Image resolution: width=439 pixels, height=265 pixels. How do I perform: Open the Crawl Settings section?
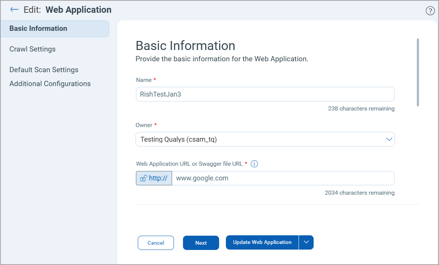pos(32,49)
